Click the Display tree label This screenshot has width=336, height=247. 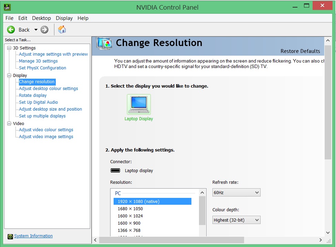[x=20, y=75]
